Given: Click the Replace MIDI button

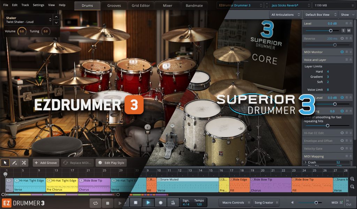Looking at the screenshot, I should click(x=77, y=163).
